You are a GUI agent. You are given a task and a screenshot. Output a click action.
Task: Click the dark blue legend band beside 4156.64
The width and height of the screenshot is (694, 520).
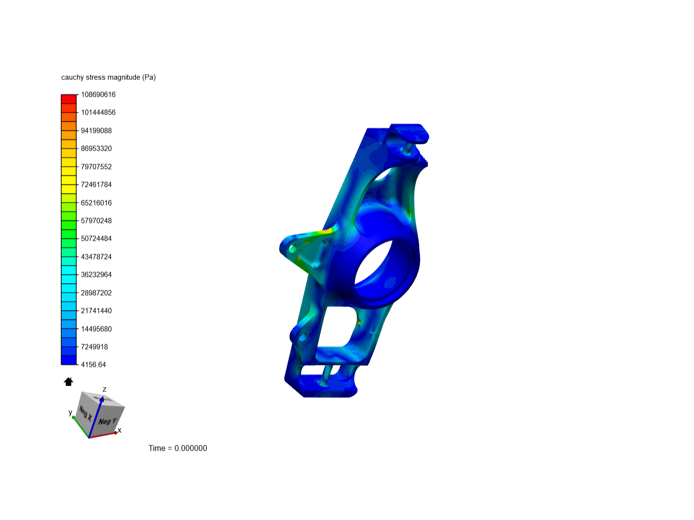pos(69,360)
